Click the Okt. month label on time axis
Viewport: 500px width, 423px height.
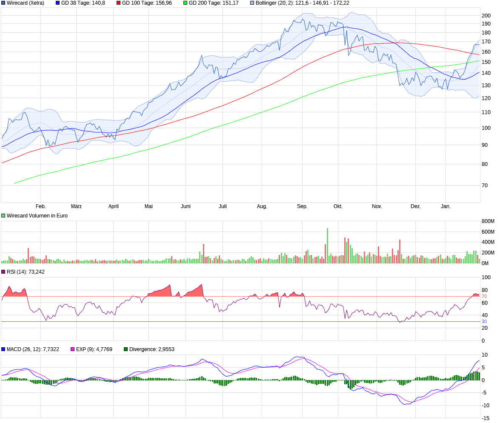coord(338,206)
